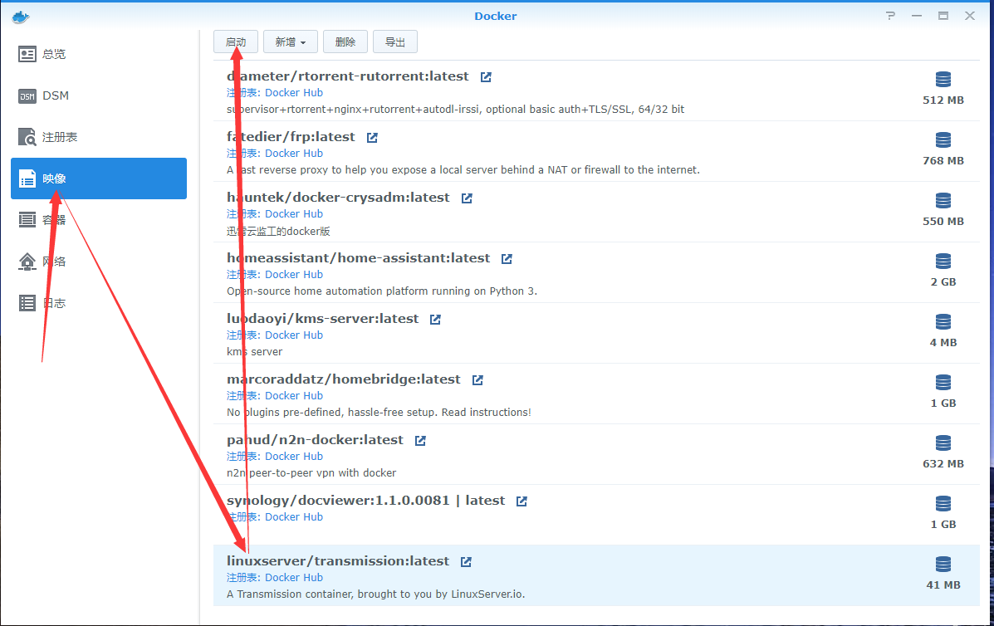Open external link icon for marcoraddatz/homebridge
The width and height of the screenshot is (994, 626).
pyautogui.click(x=477, y=379)
